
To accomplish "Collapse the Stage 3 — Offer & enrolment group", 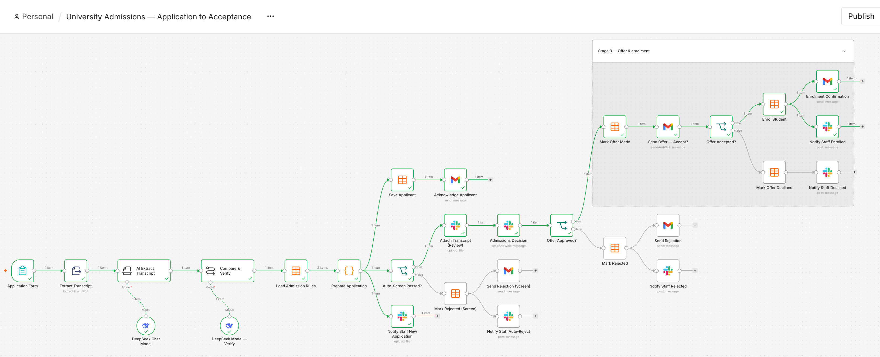I will pos(844,51).
